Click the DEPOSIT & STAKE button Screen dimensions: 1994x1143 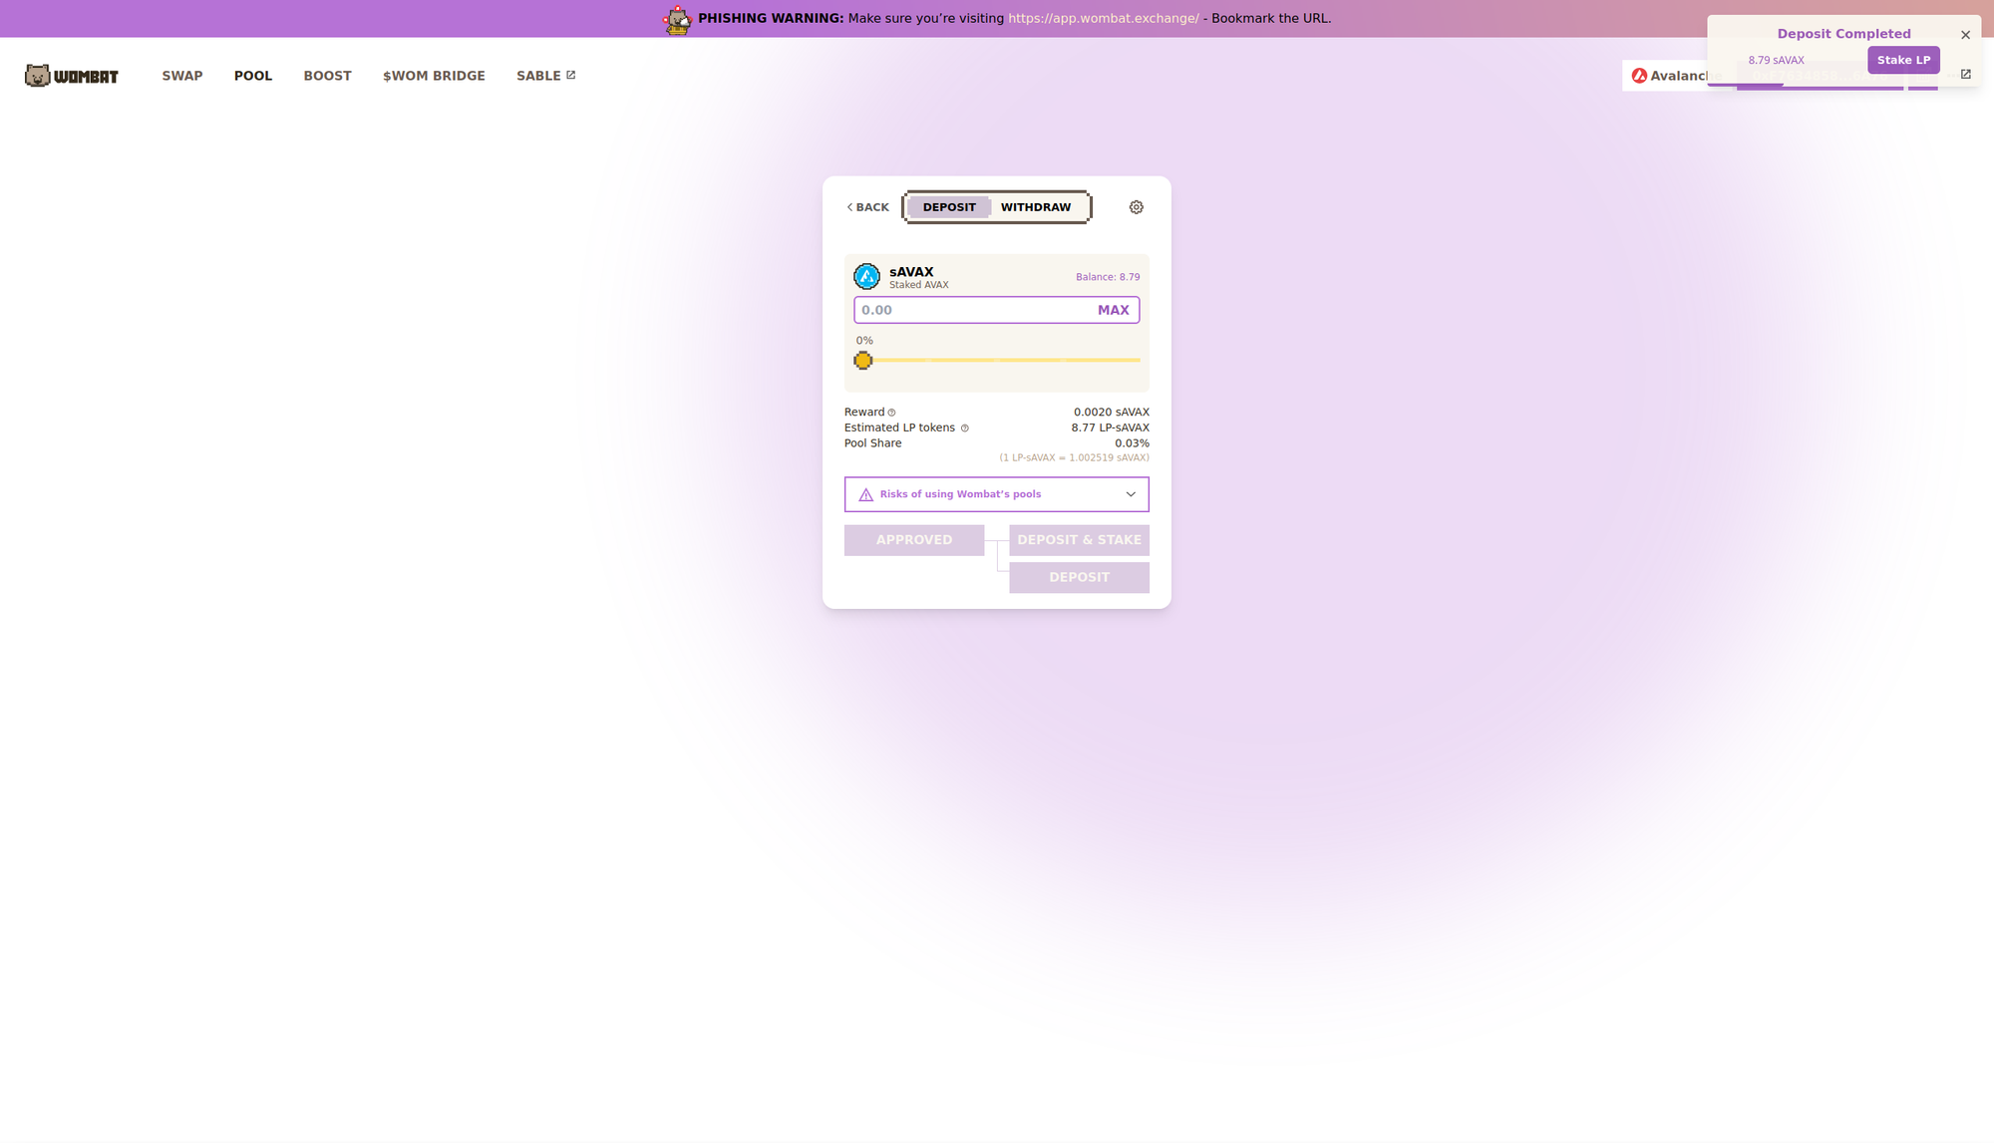(x=1079, y=540)
